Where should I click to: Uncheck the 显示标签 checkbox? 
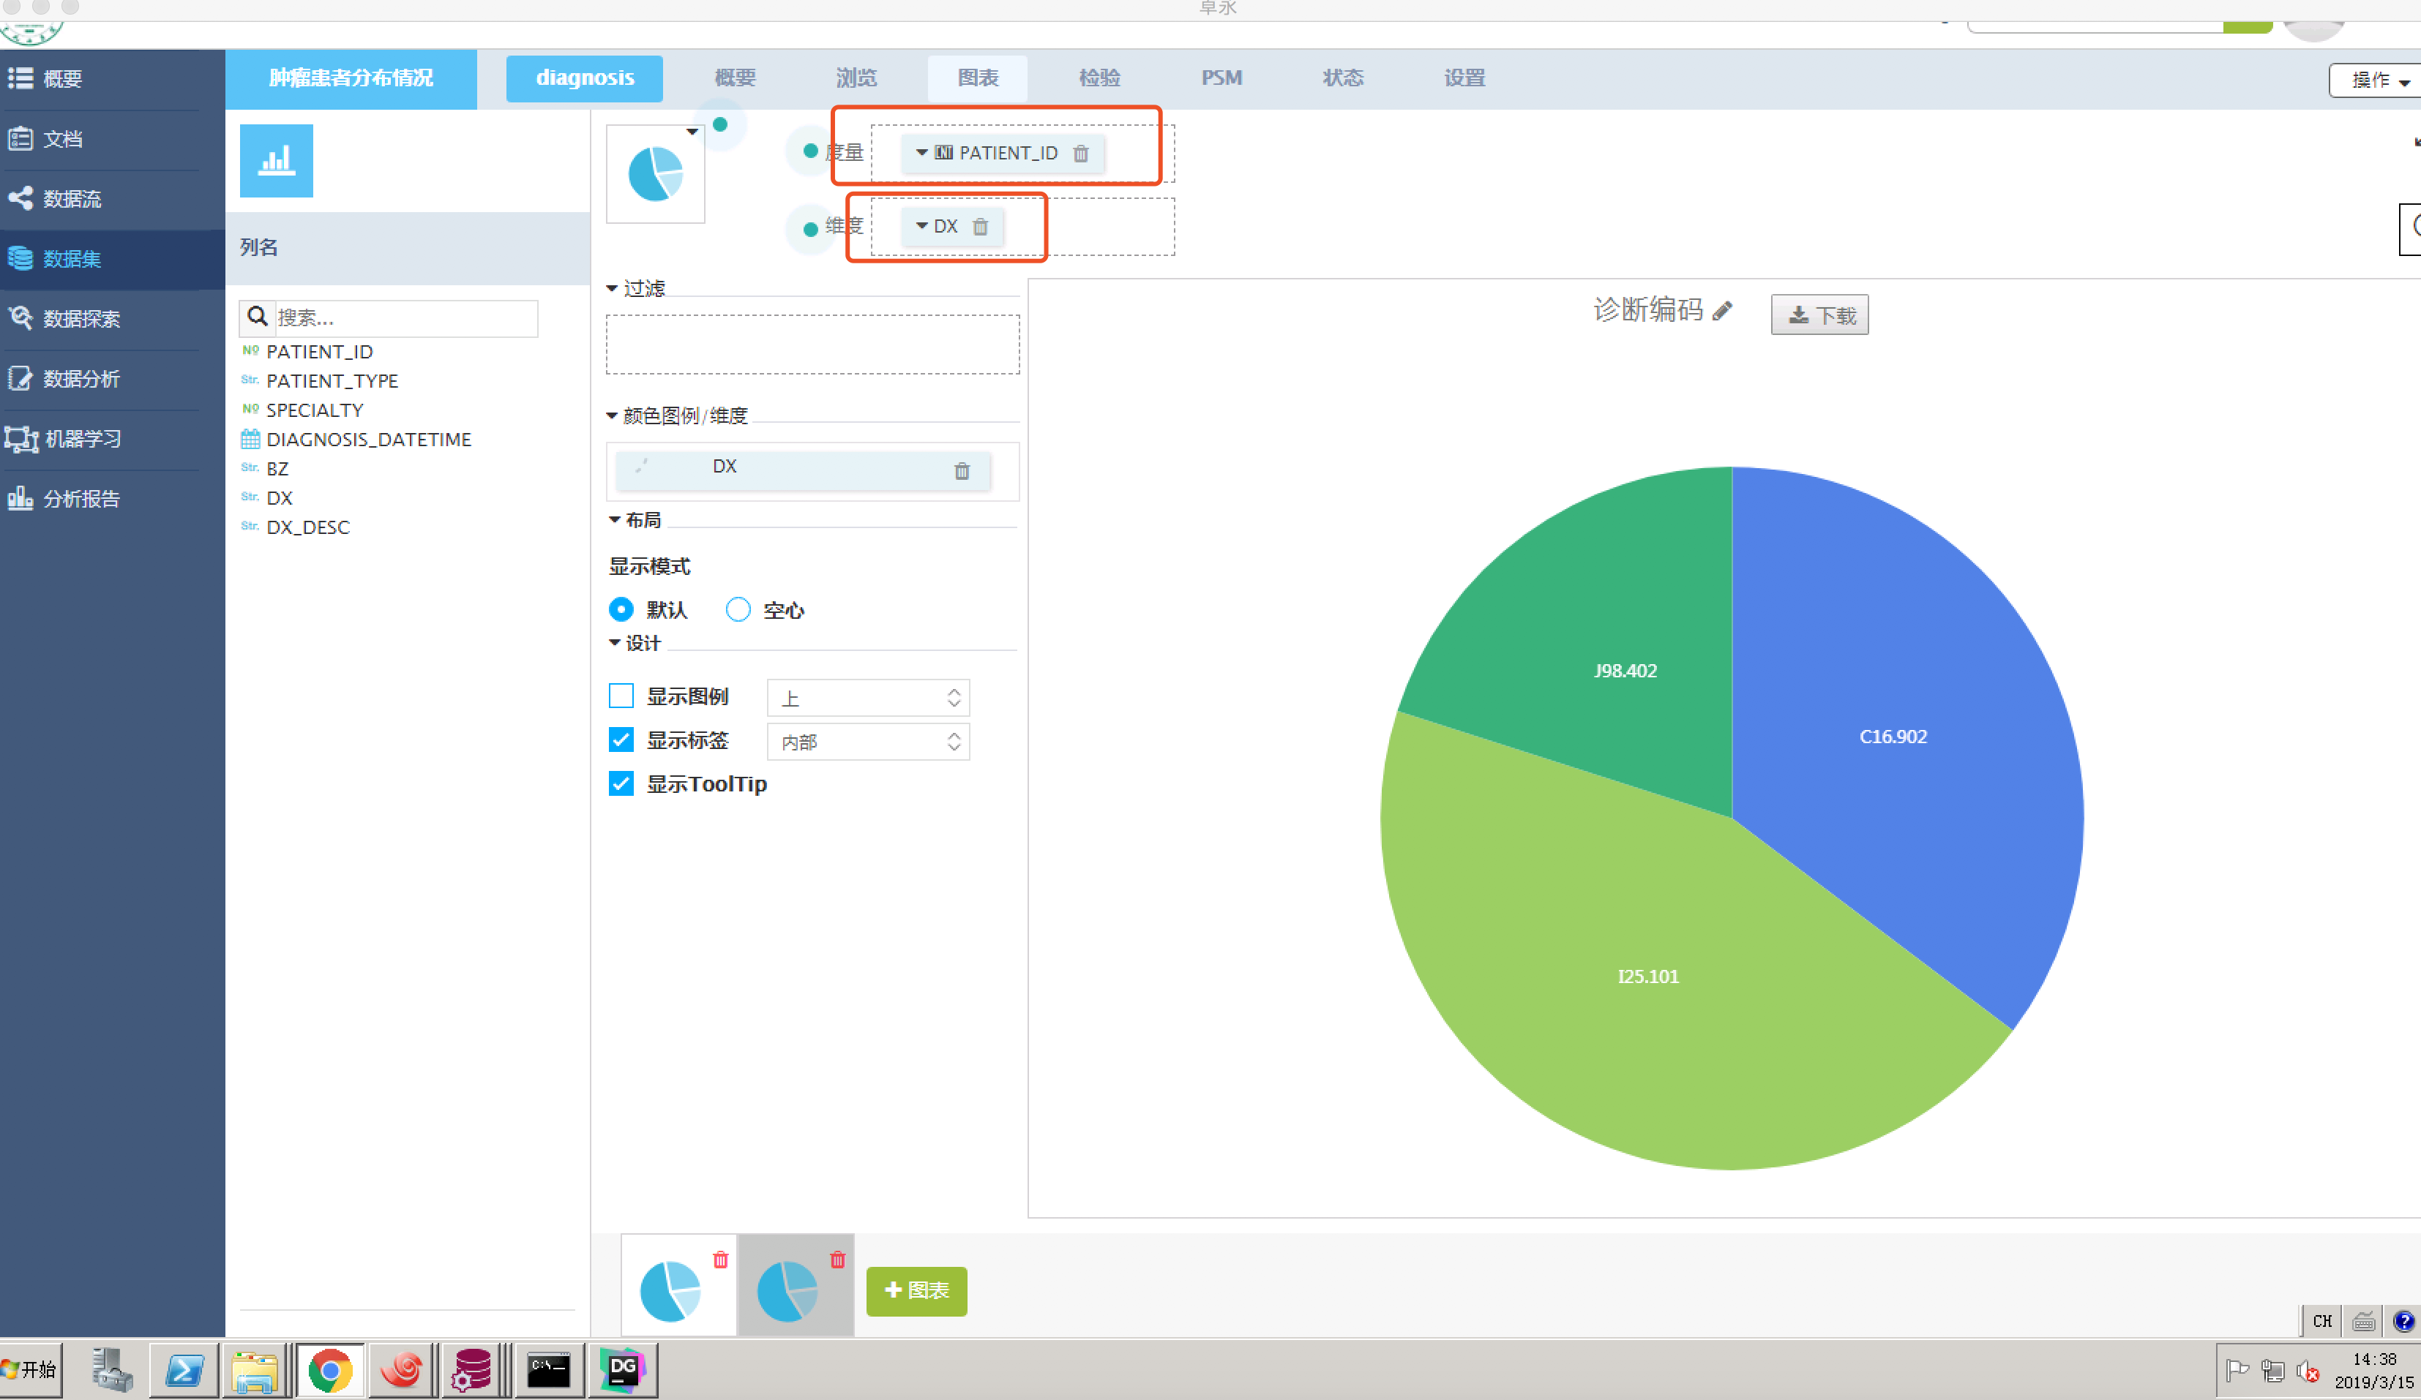coord(621,739)
